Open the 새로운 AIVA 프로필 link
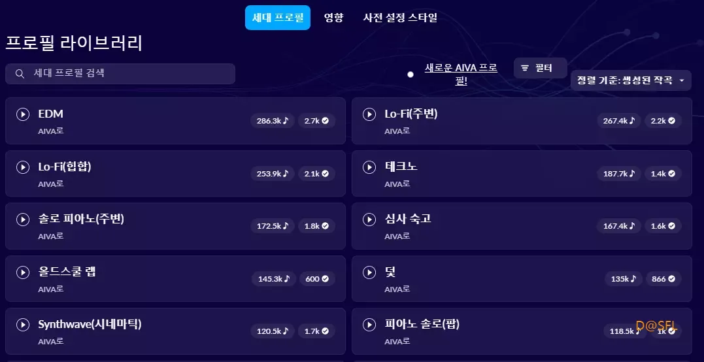This screenshot has width=704, height=362. pos(461,74)
